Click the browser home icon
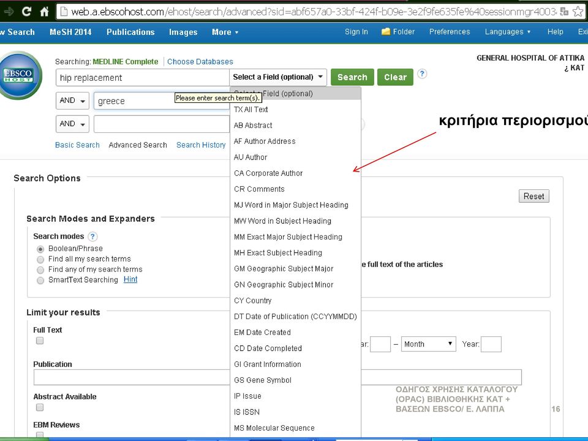The height and width of the screenshot is (441, 588). tap(44, 12)
